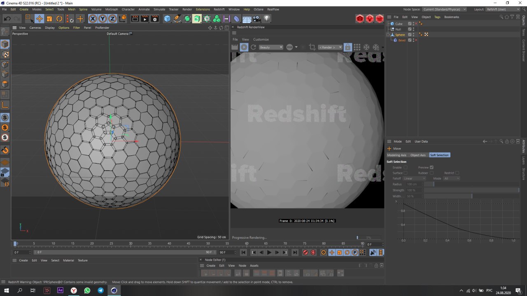Go to the end of the animation
Viewport: 527px width, 296px height.
[295, 252]
